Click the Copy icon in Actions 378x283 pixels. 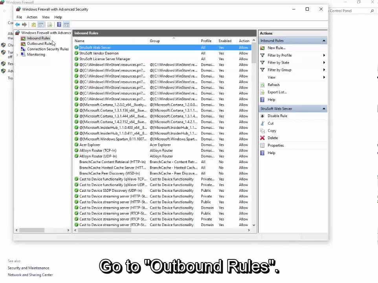point(262,131)
